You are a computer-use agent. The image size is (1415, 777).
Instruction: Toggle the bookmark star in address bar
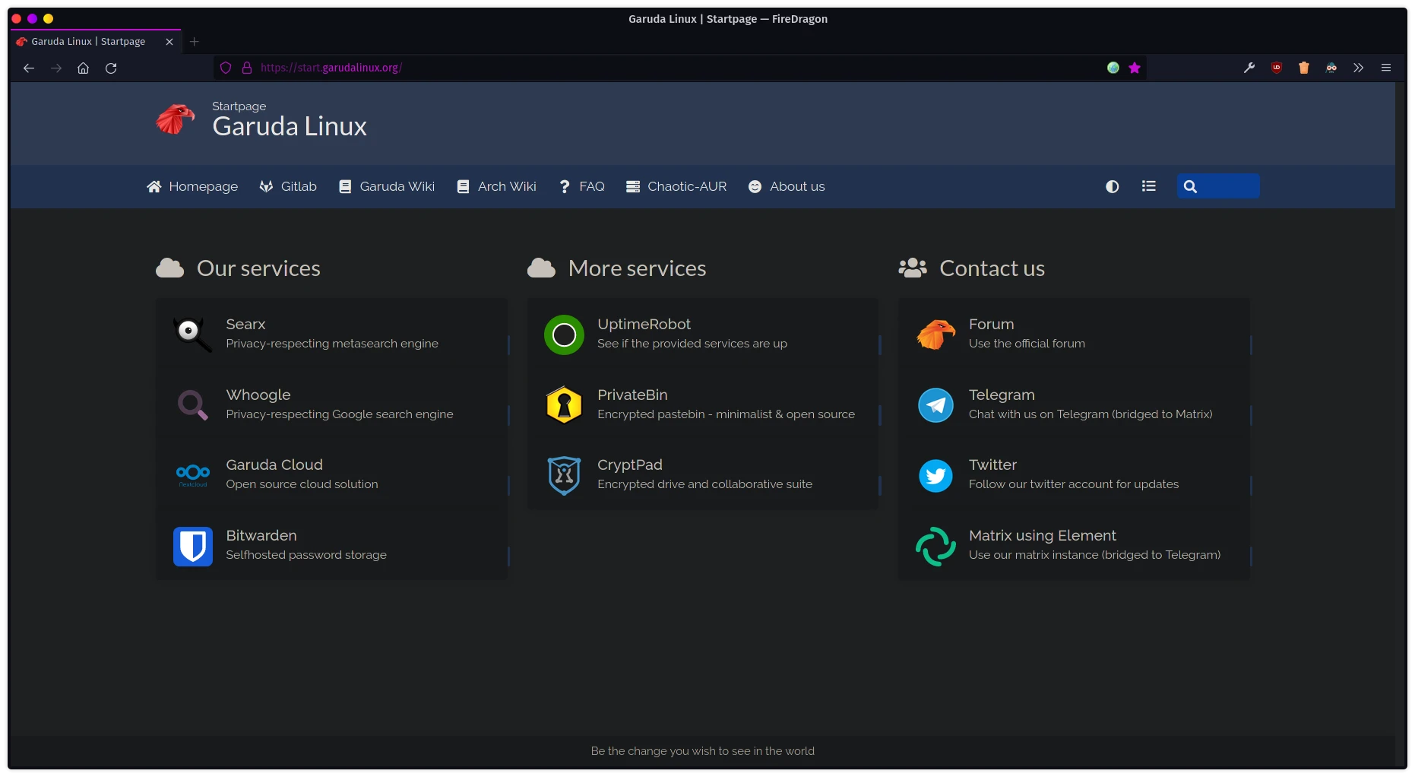click(x=1135, y=68)
